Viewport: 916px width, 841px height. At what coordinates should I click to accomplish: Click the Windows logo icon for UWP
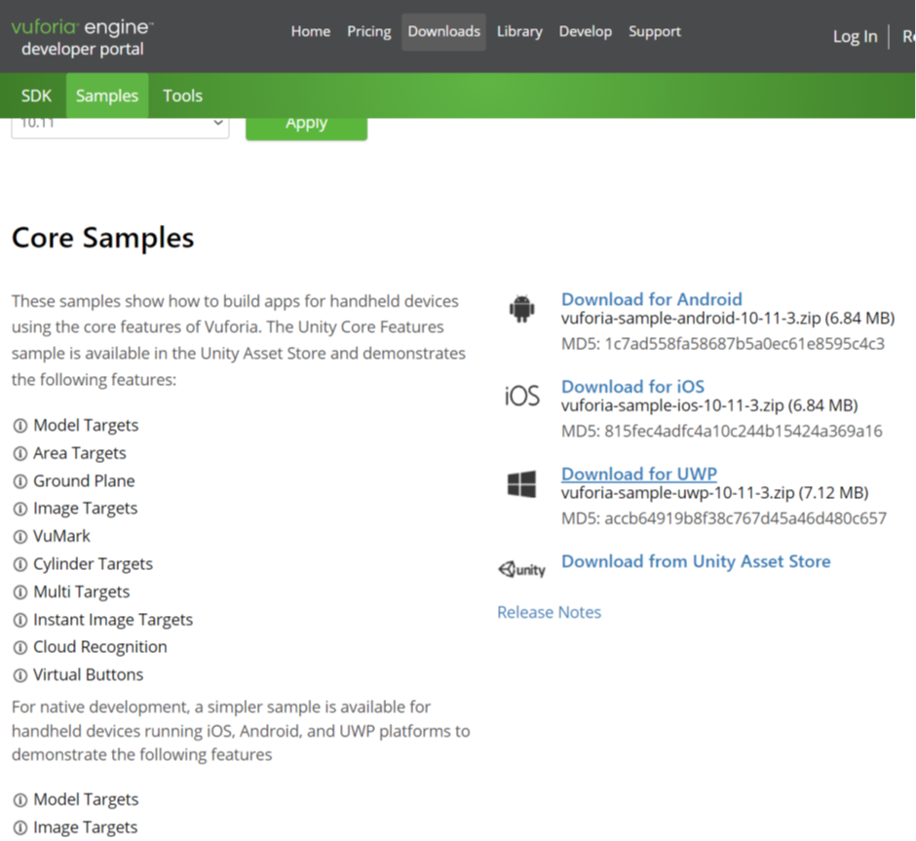[521, 483]
